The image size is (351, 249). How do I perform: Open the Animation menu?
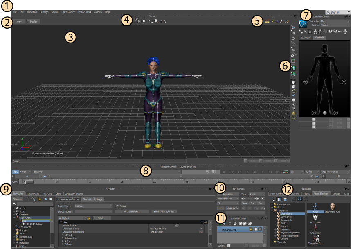click(32, 12)
